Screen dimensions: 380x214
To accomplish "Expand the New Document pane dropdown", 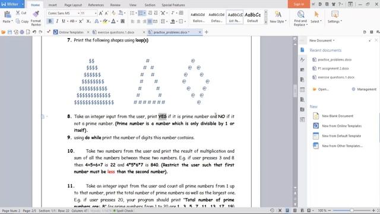I will pyautogui.click(x=334, y=40).
